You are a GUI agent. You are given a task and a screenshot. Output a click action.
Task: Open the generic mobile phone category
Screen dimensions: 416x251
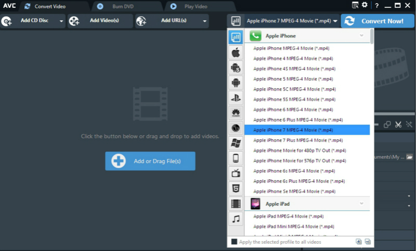(236, 158)
